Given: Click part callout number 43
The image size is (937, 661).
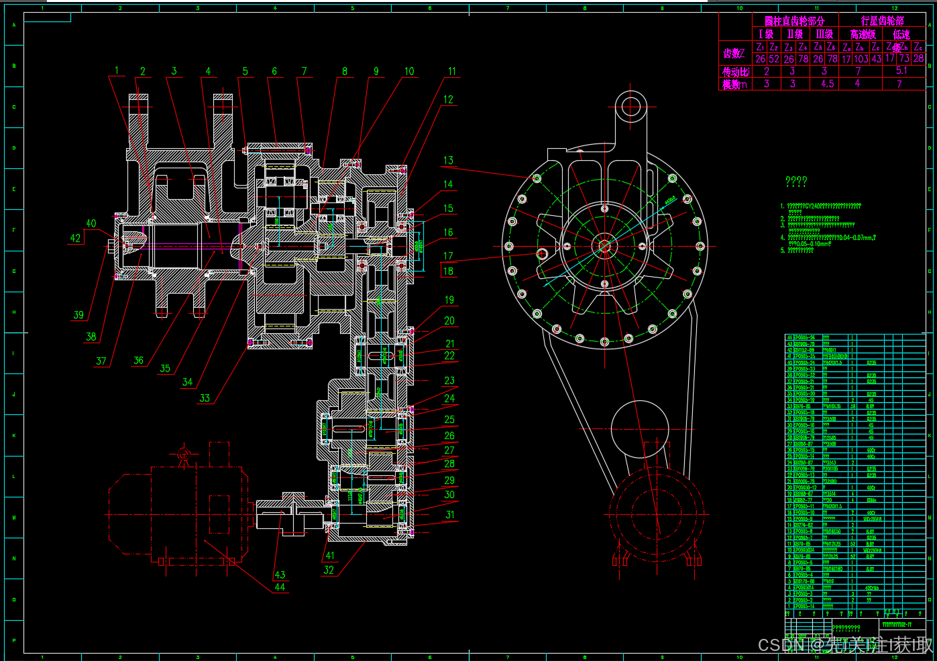Looking at the screenshot, I should point(280,575).
